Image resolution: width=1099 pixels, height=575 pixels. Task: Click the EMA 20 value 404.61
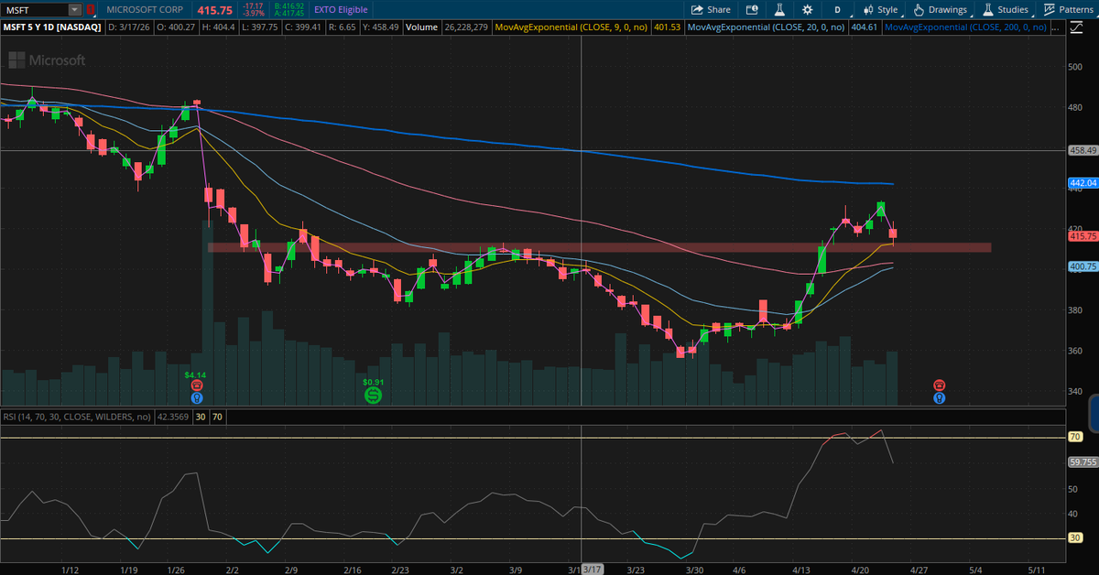click(x=864, y=27)
